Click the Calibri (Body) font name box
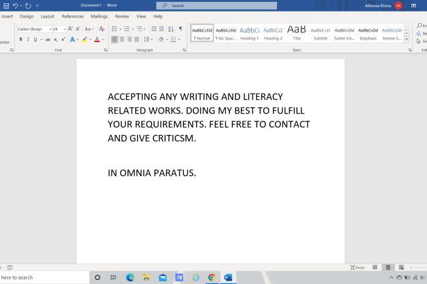The width and height of the screenshot is (427, 284). pyautogui.click(x=33, y=29)
